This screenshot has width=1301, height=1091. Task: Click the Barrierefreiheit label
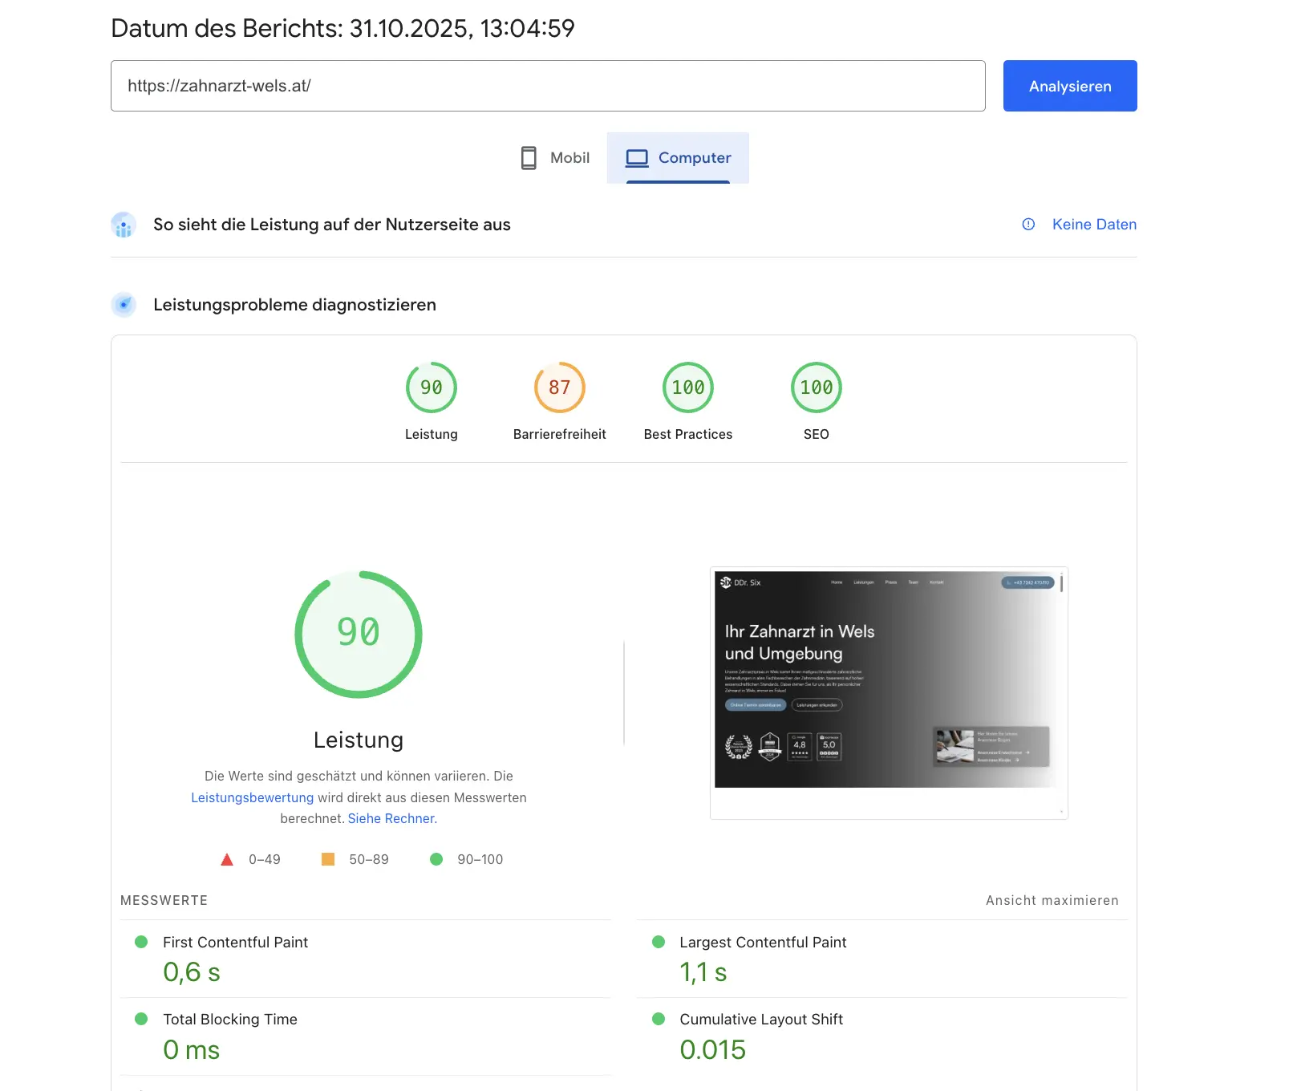(560, 434)
